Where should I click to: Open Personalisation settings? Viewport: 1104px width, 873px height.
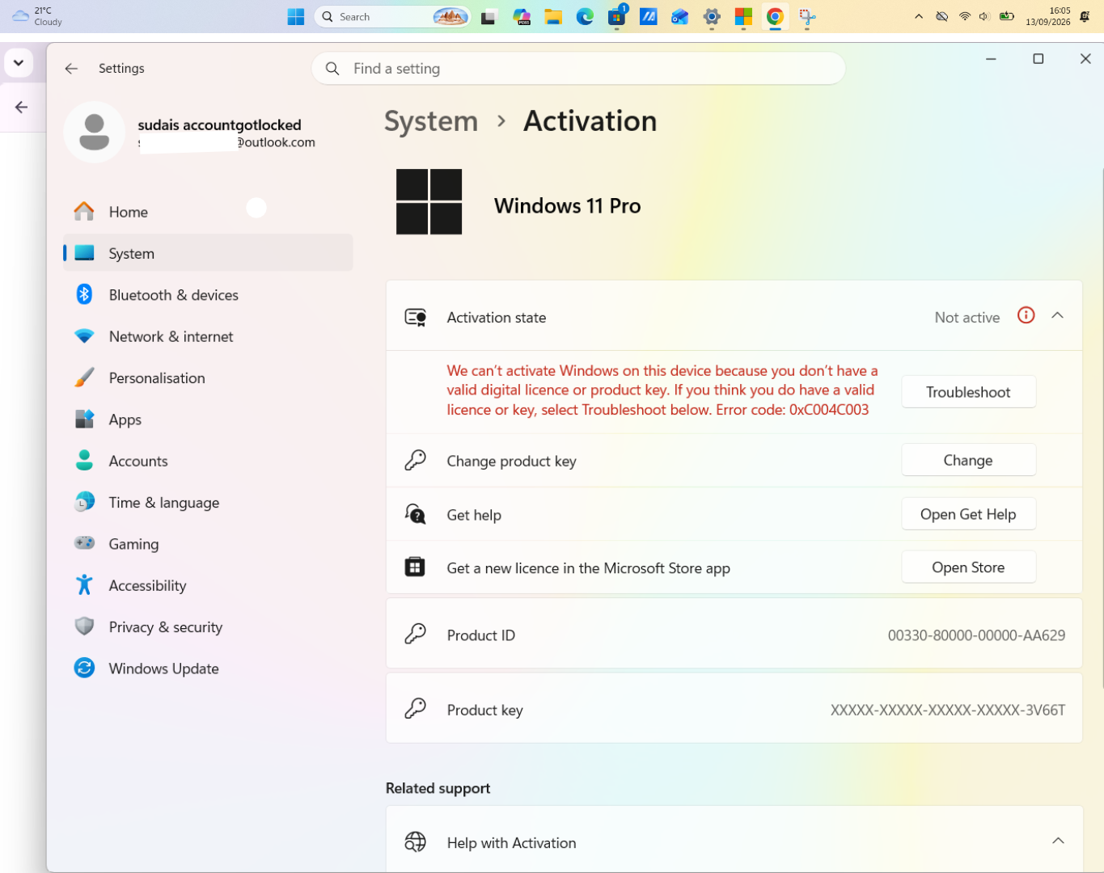pos(208,377)
